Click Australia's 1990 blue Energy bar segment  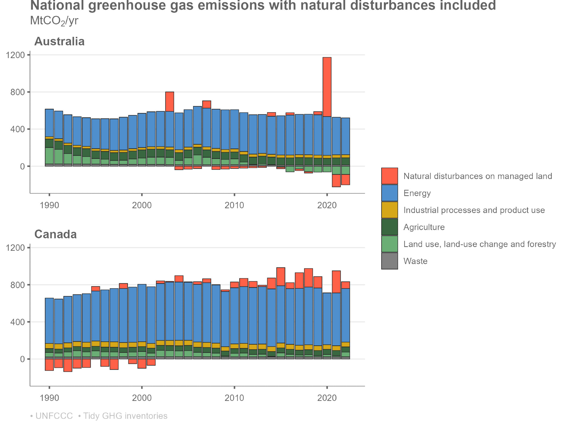[x=49, y=123]
